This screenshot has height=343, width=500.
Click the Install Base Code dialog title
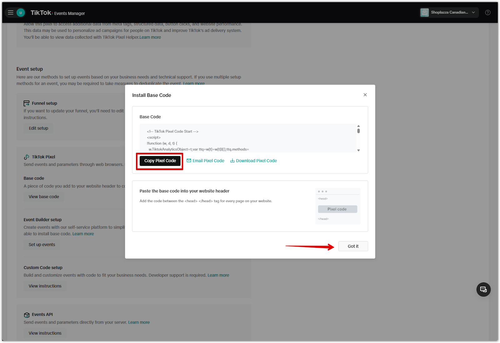[x=152, y=95]
